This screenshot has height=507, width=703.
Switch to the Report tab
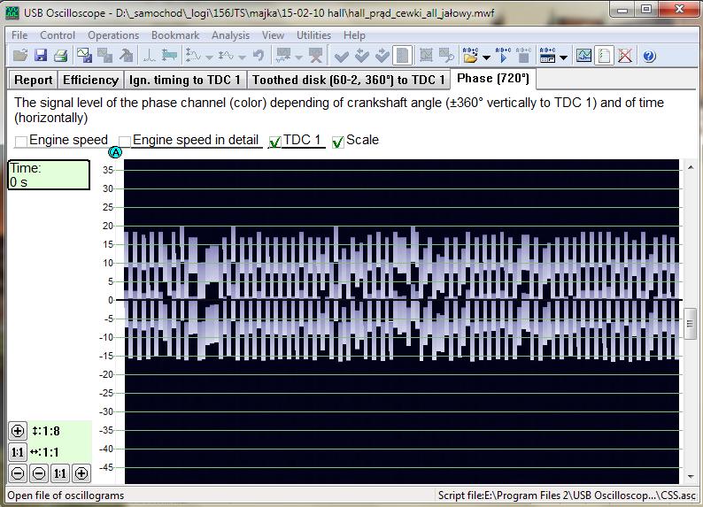coord(33,80)
